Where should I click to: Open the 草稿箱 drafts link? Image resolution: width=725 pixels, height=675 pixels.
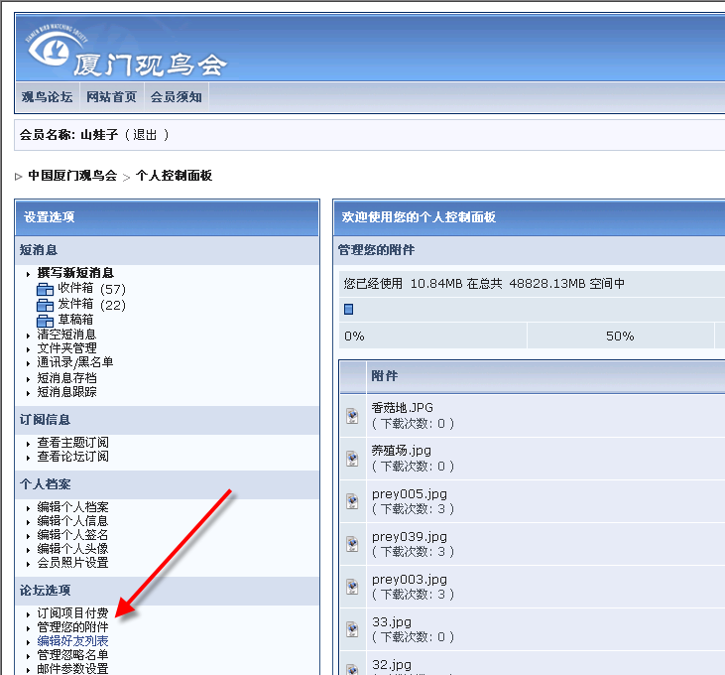75,320
